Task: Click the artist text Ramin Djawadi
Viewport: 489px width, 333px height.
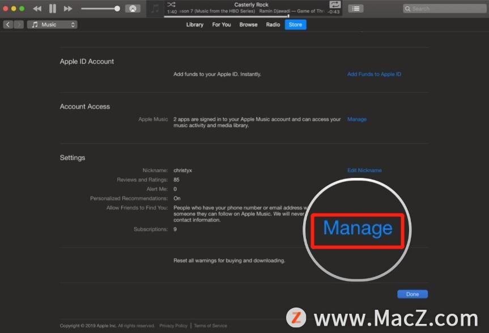Action: coord(274,11)
